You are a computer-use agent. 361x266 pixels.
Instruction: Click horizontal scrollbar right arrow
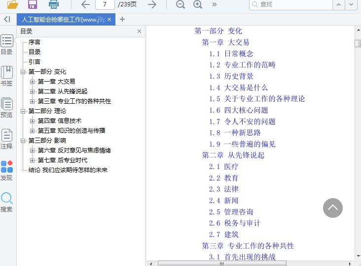[x=350, y=264]
